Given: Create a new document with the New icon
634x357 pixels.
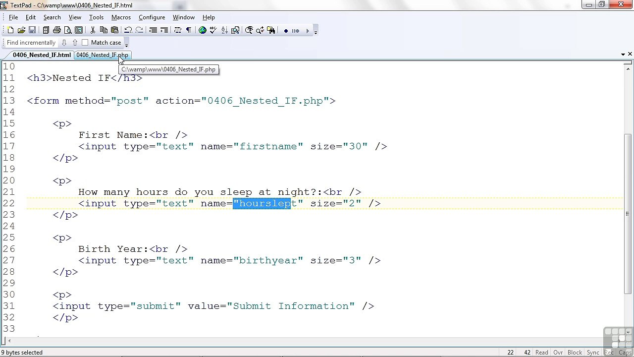Looking at the screenshot, I should (x=10, y=30).
